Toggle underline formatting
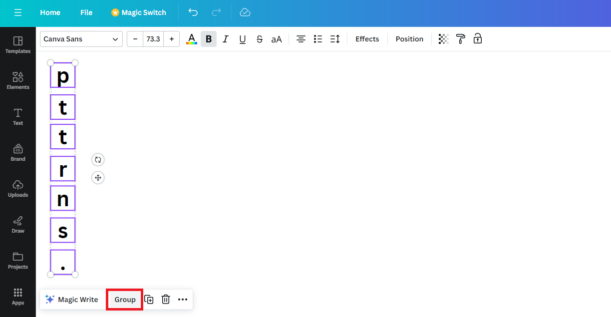Viewport: 611px width, 317px height. coord(243,39)
